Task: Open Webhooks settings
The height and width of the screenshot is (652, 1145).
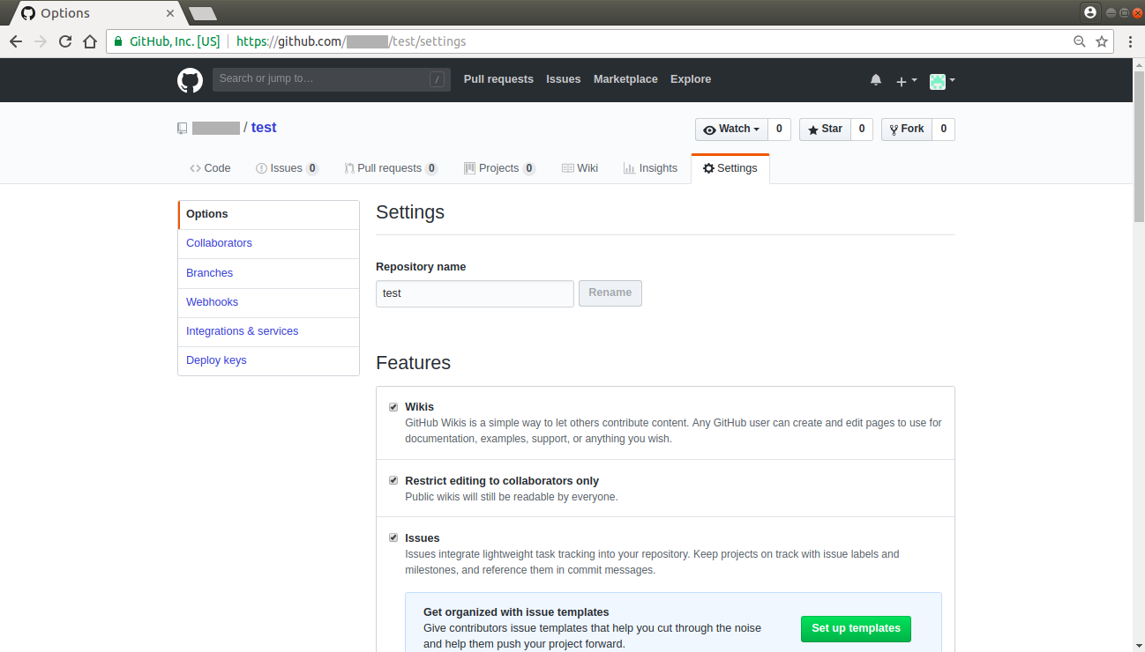Action: click(x=268, y=302)
